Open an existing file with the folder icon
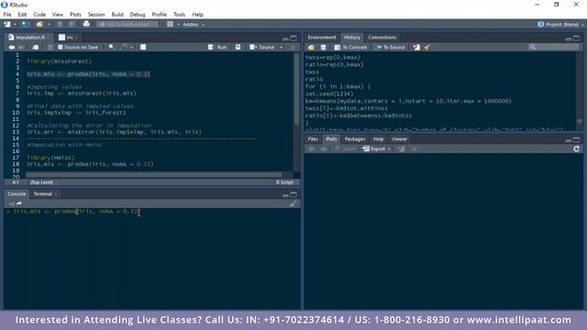The width and height of the screenshot is (587, 330). click(x=39, y=25)
